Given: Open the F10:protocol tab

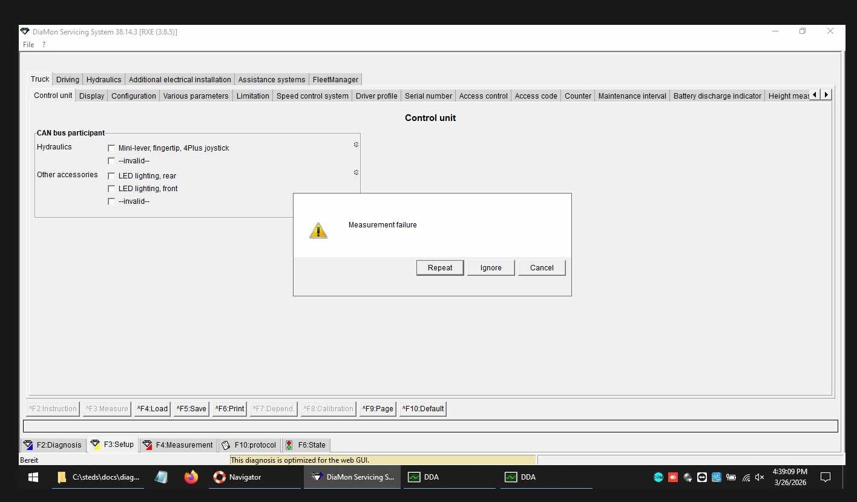Looking at the screenshot, I should pyautogui.click(x=249, y=445).
